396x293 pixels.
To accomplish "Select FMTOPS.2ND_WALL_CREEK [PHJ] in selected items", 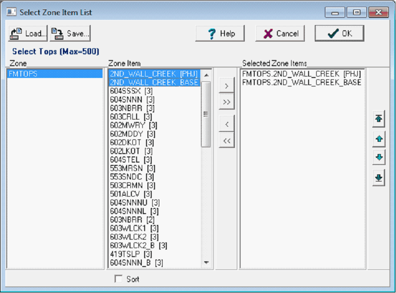I will pos(301,74).
